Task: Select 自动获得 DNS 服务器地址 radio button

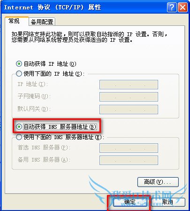Action: click(x=19, y=126)
